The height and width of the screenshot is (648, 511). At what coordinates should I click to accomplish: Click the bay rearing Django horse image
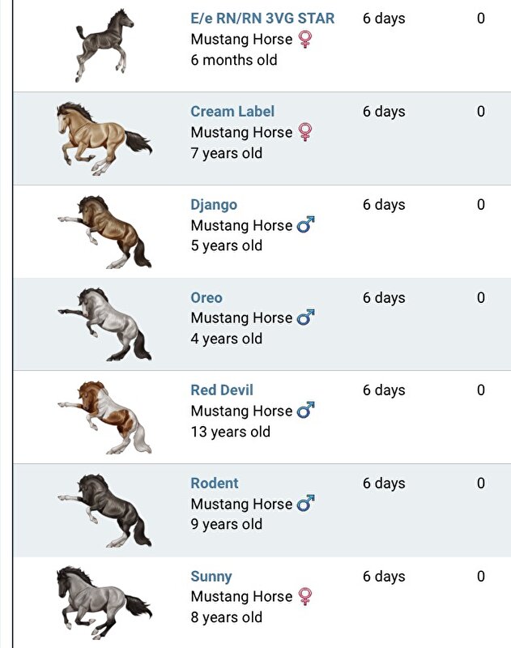coord(104,232)
